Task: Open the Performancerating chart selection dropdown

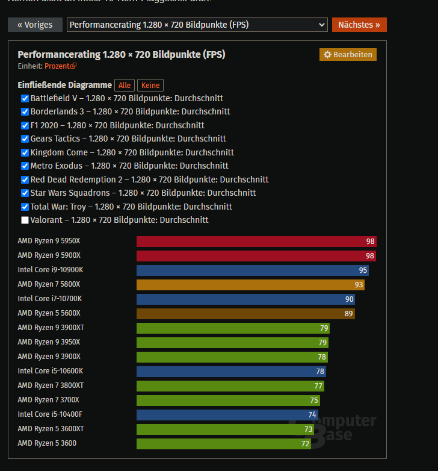Action: click(x=197, y=25)
